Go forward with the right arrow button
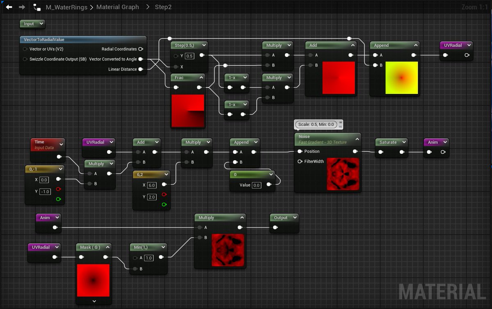Viewport: 492px width, 309px height. pyautogui.click(x=22, y=7)
